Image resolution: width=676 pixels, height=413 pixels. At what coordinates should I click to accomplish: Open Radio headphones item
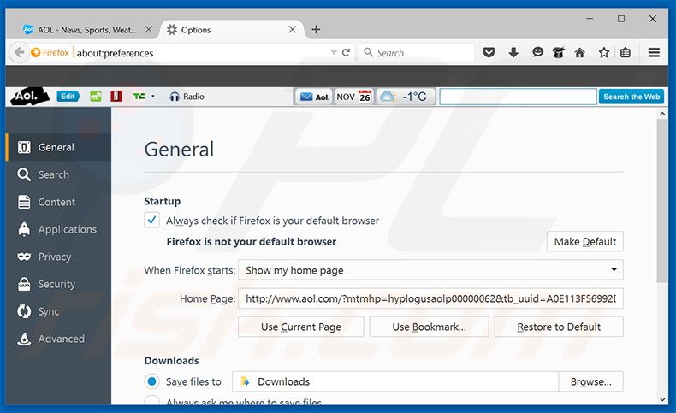coord(187,97)
